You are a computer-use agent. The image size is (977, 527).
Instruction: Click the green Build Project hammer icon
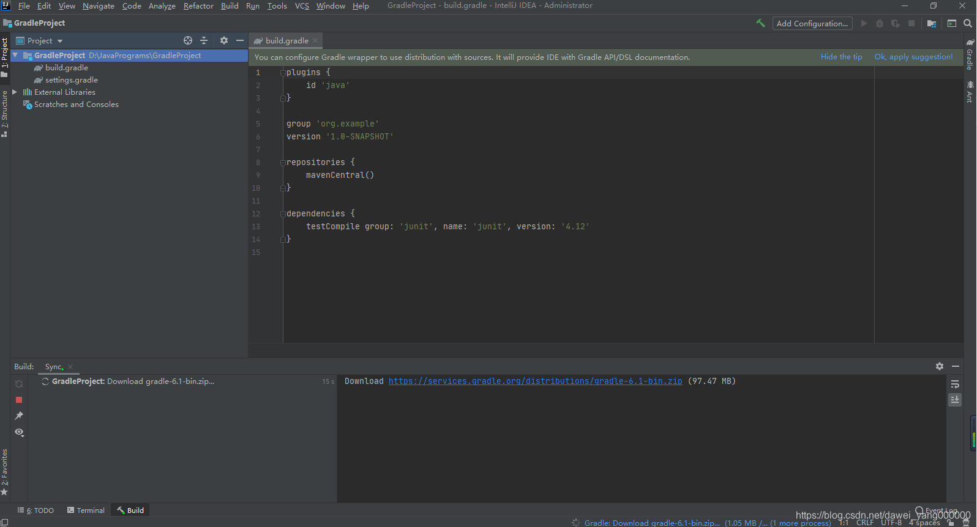pyautogui.click(x=760, y=23)
